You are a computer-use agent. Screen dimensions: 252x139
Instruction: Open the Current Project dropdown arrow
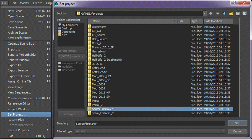point(83,56)
